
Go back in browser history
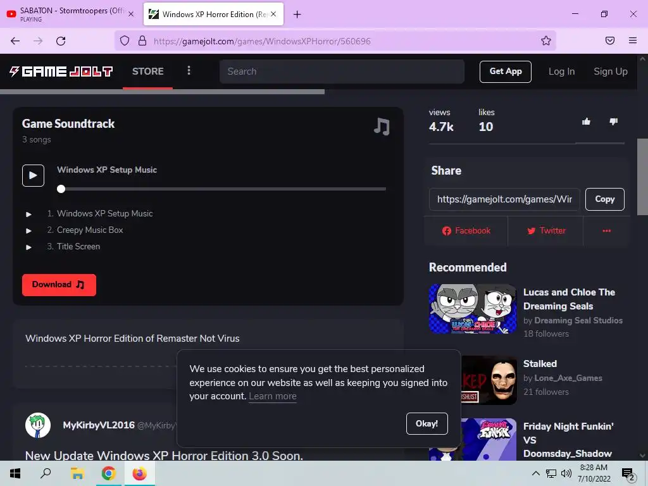(15, 41)
